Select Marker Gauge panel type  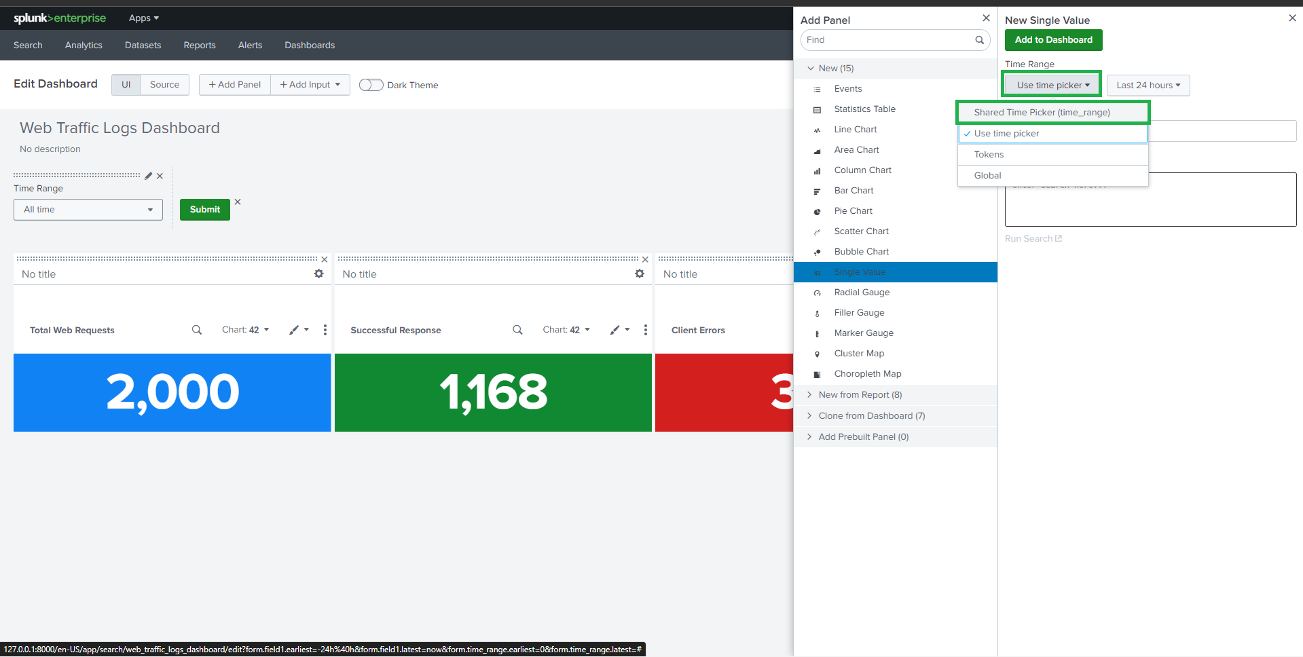click(x=896, y=333)
